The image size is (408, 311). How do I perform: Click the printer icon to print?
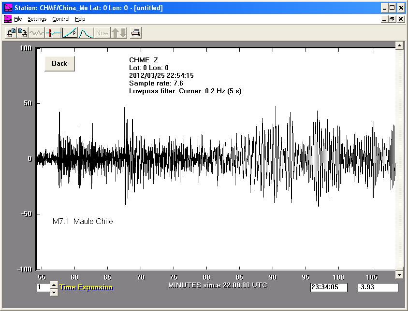pyautogui.click(x=136, y=33)
